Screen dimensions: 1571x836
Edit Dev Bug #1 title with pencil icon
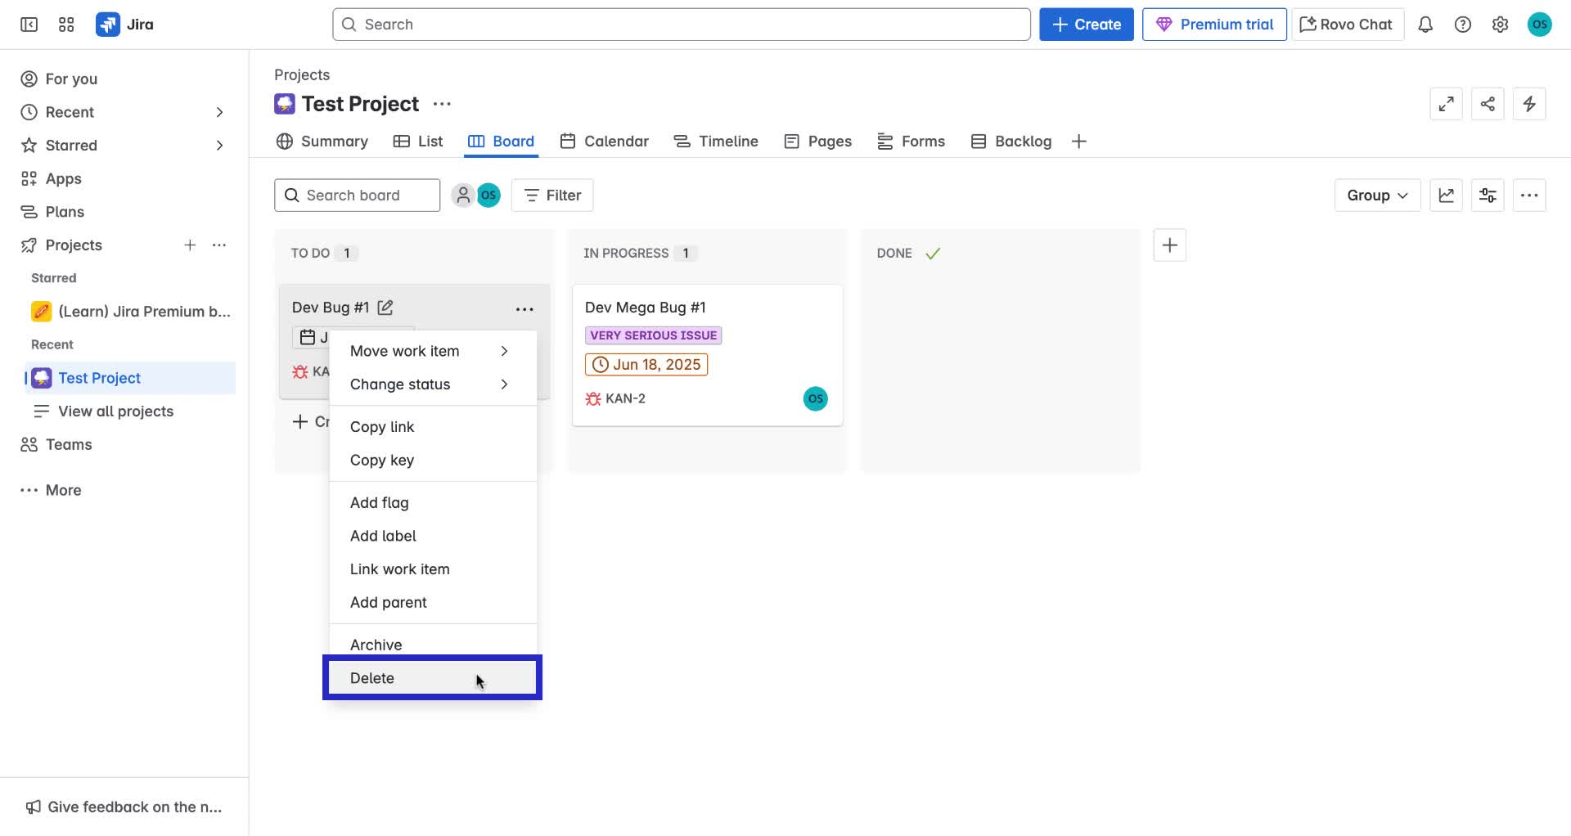(x=385, y=307)
